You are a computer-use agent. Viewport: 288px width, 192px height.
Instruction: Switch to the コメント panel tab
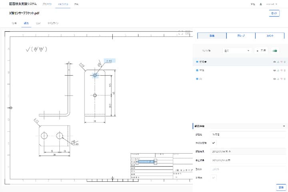[270, 36]
